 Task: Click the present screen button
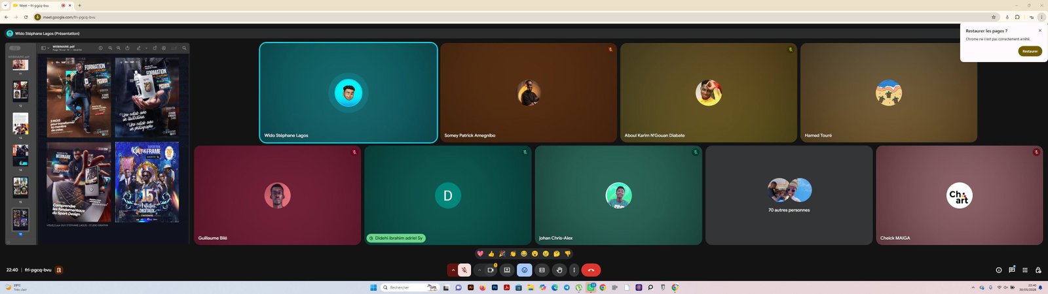pyautogui.click(x=507, y=270)
